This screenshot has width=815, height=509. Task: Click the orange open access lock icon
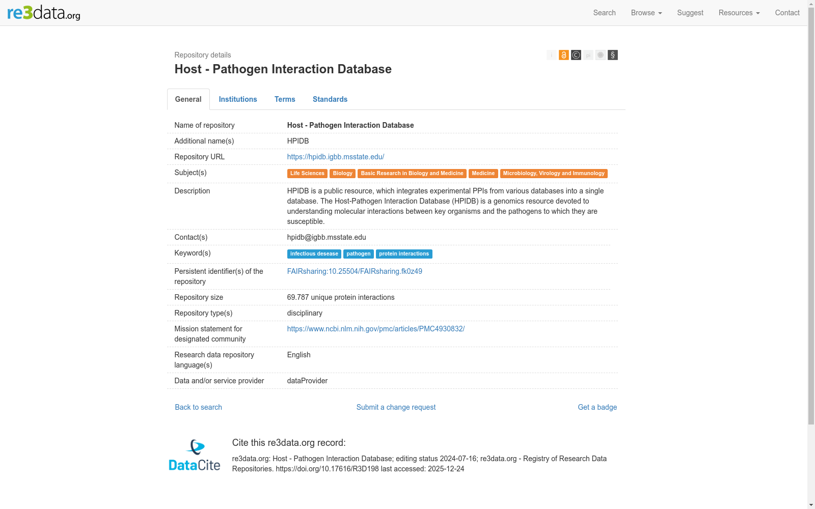pos(564,55)
